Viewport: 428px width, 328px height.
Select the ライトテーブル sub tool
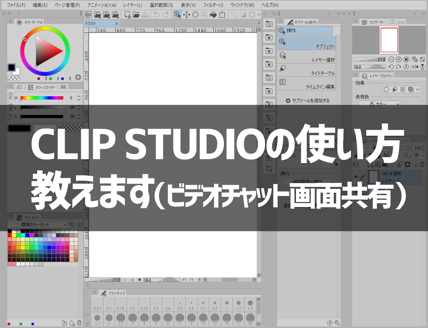[307, 70]
